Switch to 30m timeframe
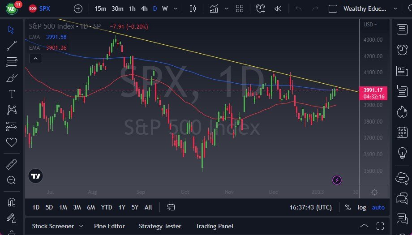The height and width of the screenshot is (235, 412). [x=117, y=9]
